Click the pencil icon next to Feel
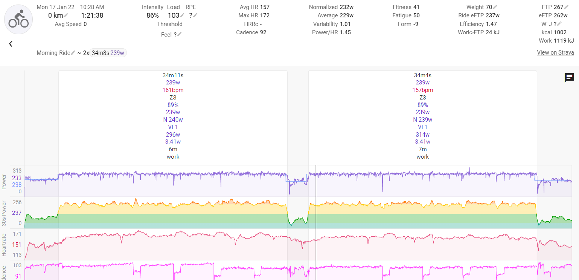Image resolution: width=579 pixels, height=280 pixels. tap(180, 34)
